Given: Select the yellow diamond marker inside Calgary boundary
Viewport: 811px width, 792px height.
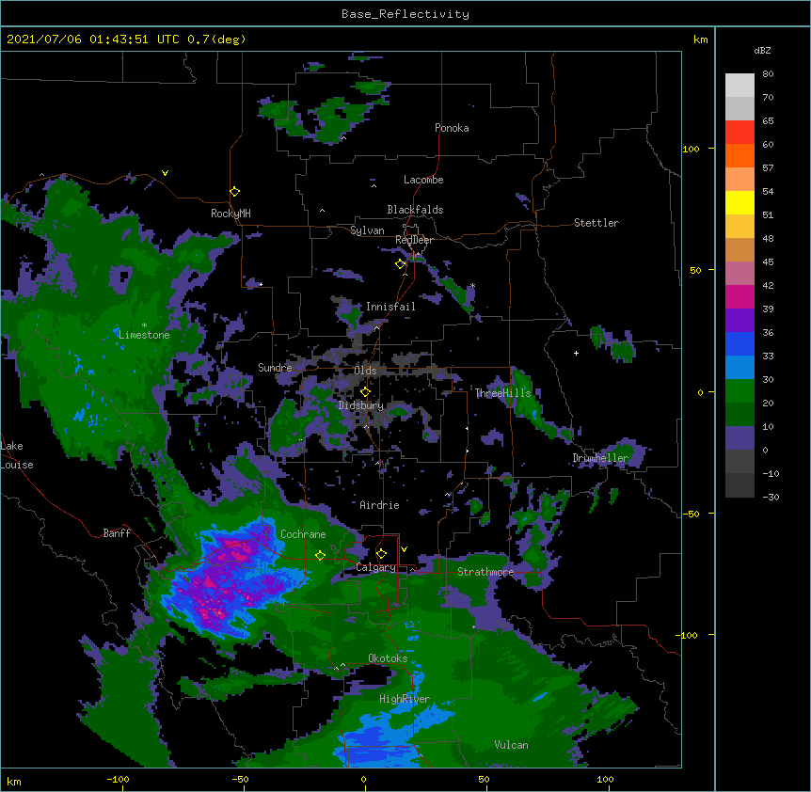Looking at the screenshot, I should [x=381, y=554].
